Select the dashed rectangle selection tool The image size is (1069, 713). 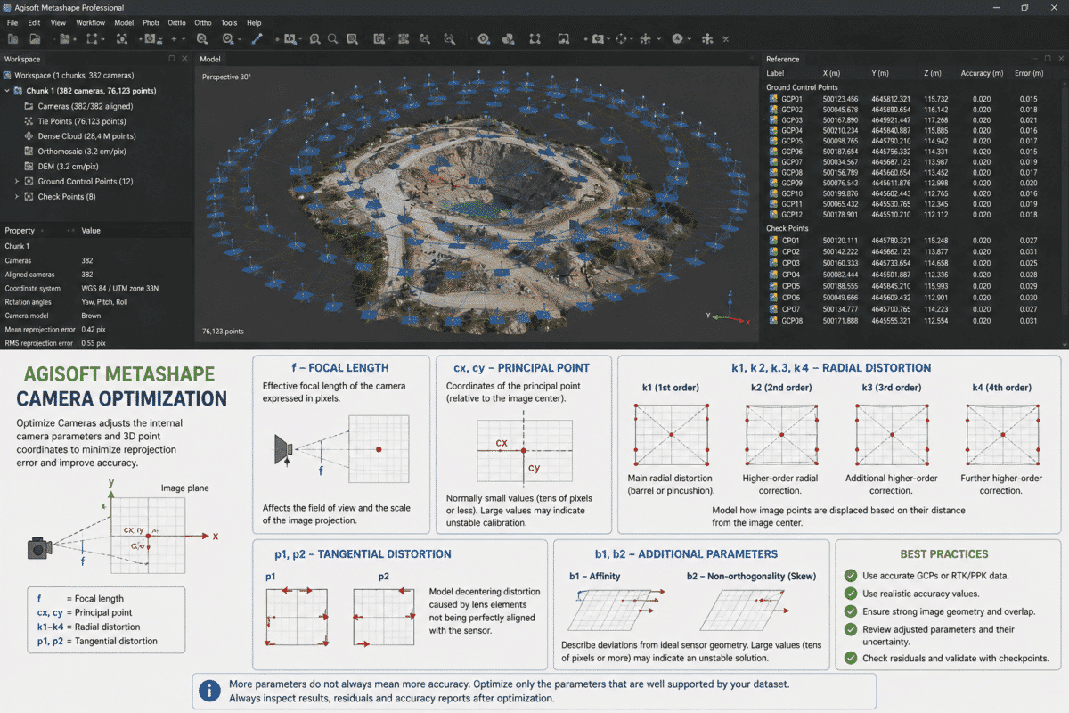(x=92, y=39)
